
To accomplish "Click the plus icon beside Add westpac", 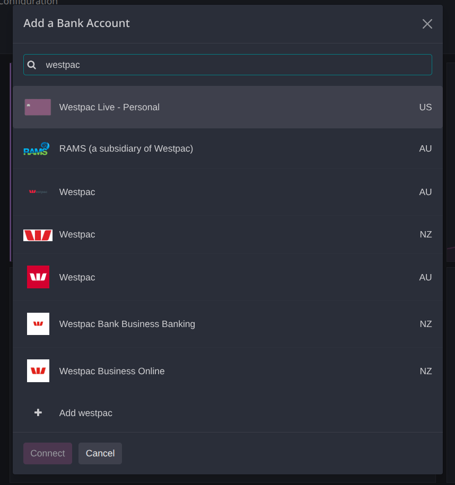I will (38, 412).
